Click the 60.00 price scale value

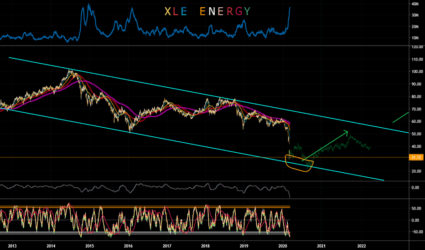(x=417, y=121)
